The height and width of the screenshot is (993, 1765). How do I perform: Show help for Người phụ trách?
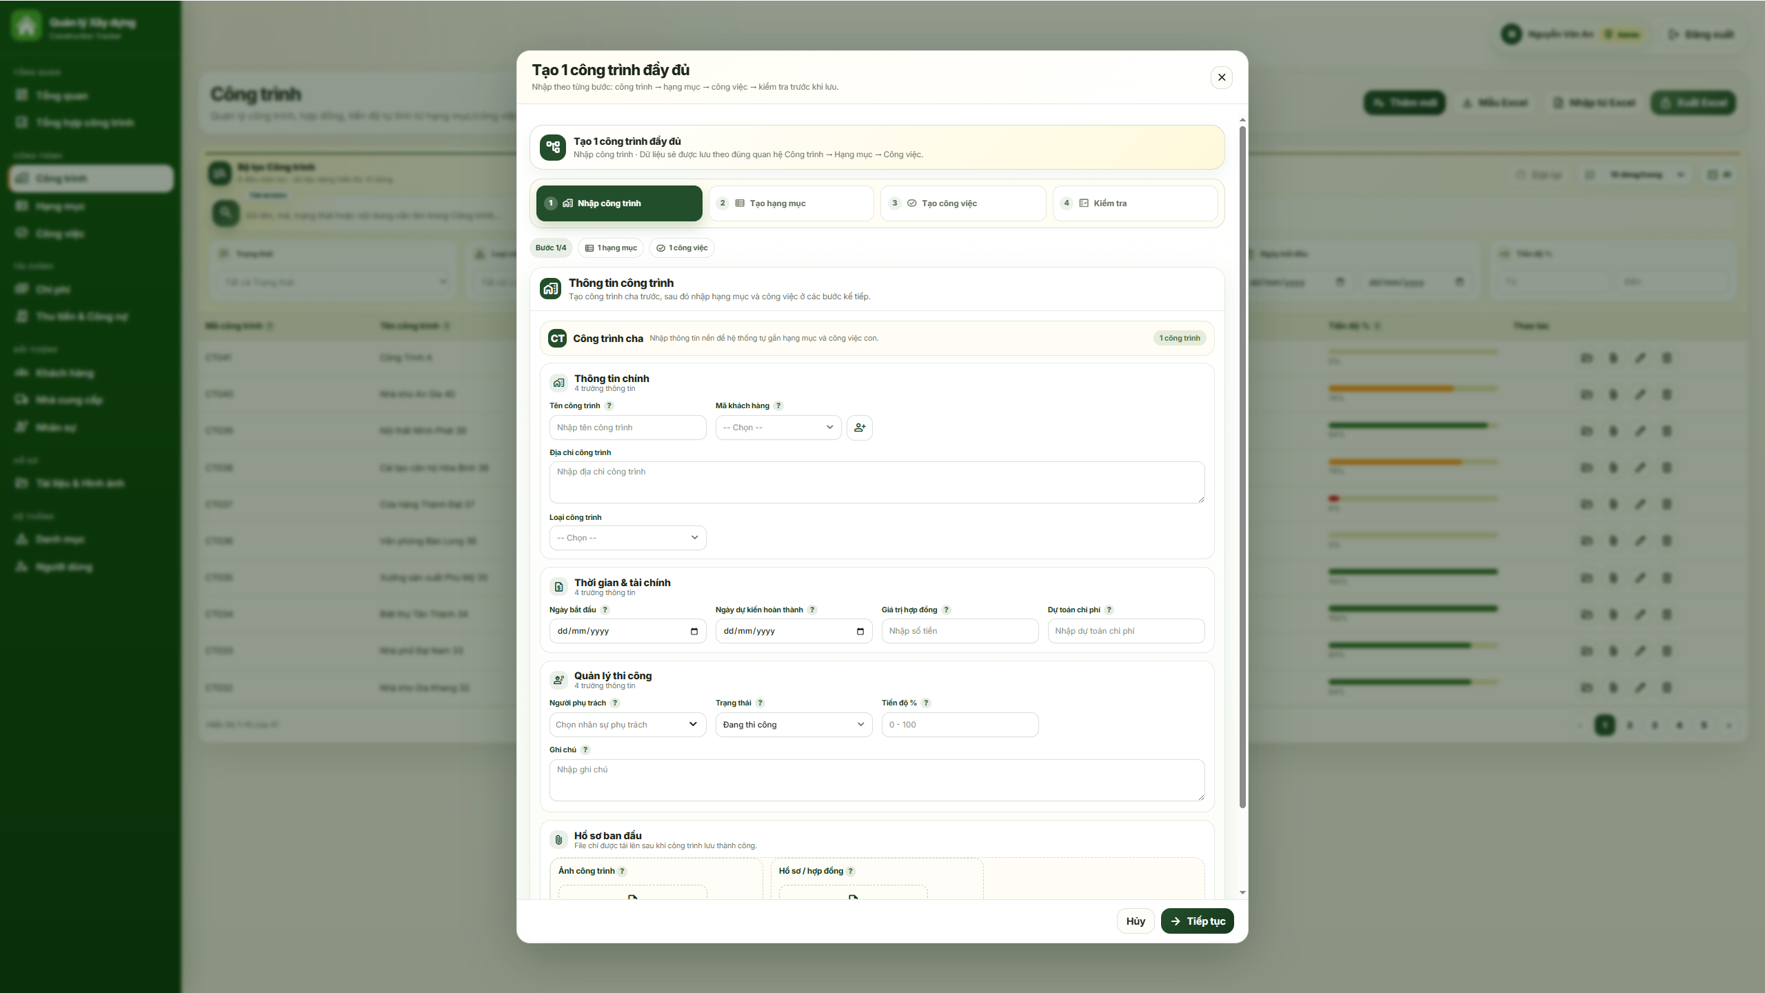tap(615, 703)
